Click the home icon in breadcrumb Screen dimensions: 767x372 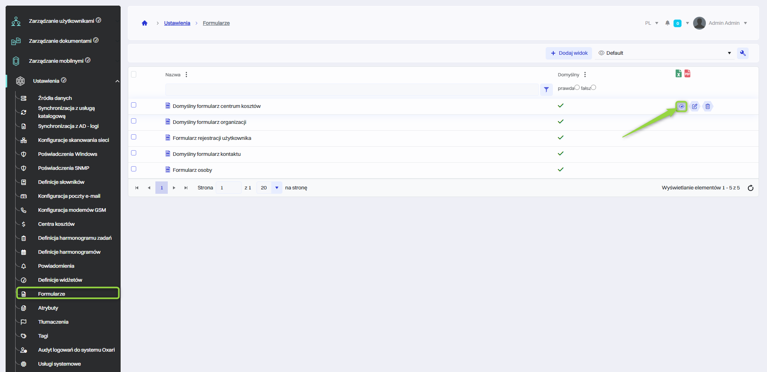pyautogui.click(x=145, y=23)
